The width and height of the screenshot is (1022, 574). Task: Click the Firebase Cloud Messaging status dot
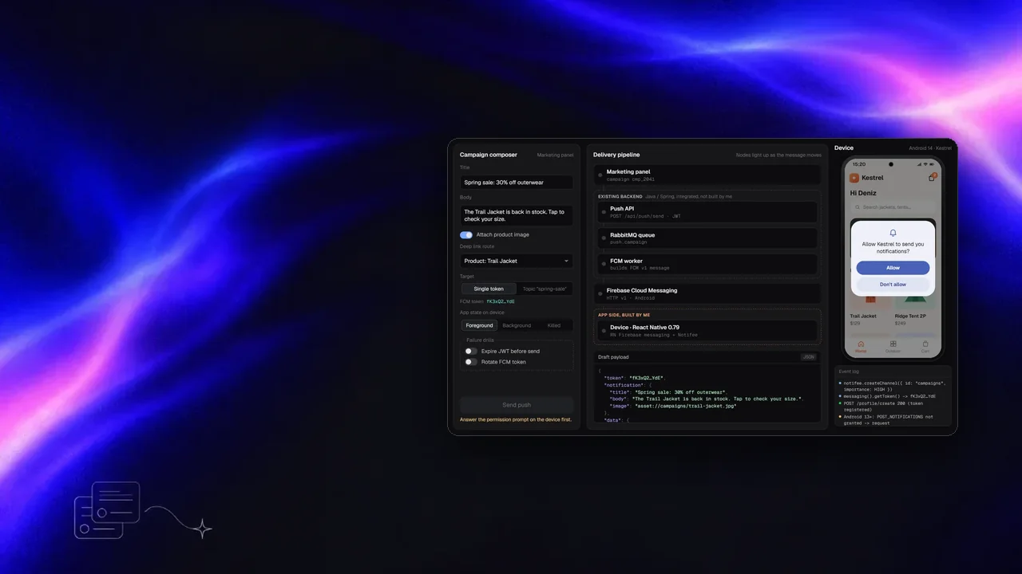click(x=600, y=293)
